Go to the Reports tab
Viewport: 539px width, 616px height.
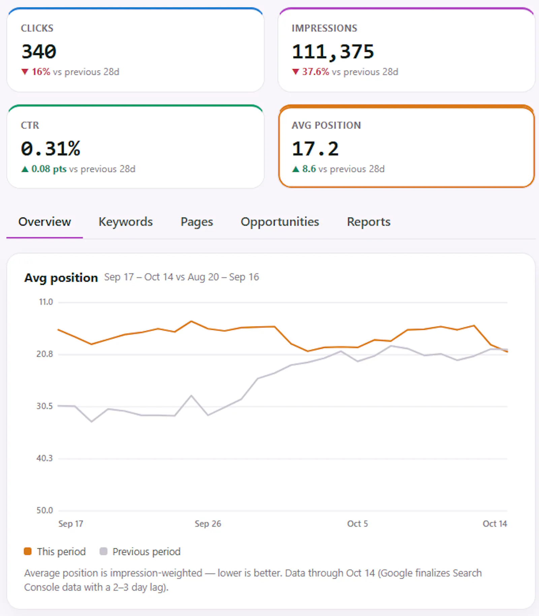pos(369,222)
